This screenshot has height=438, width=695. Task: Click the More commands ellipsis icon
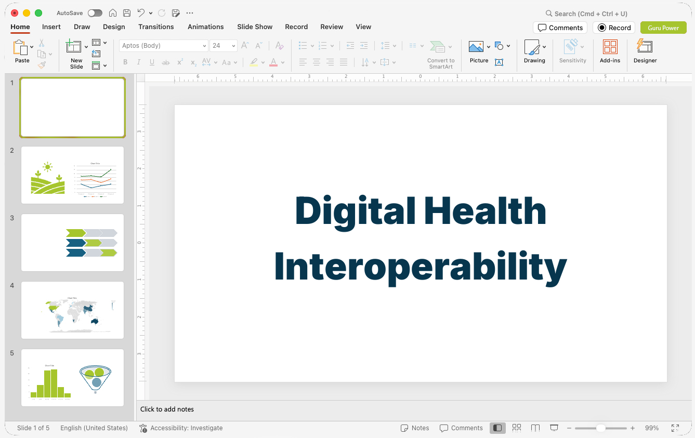[190, 13]
